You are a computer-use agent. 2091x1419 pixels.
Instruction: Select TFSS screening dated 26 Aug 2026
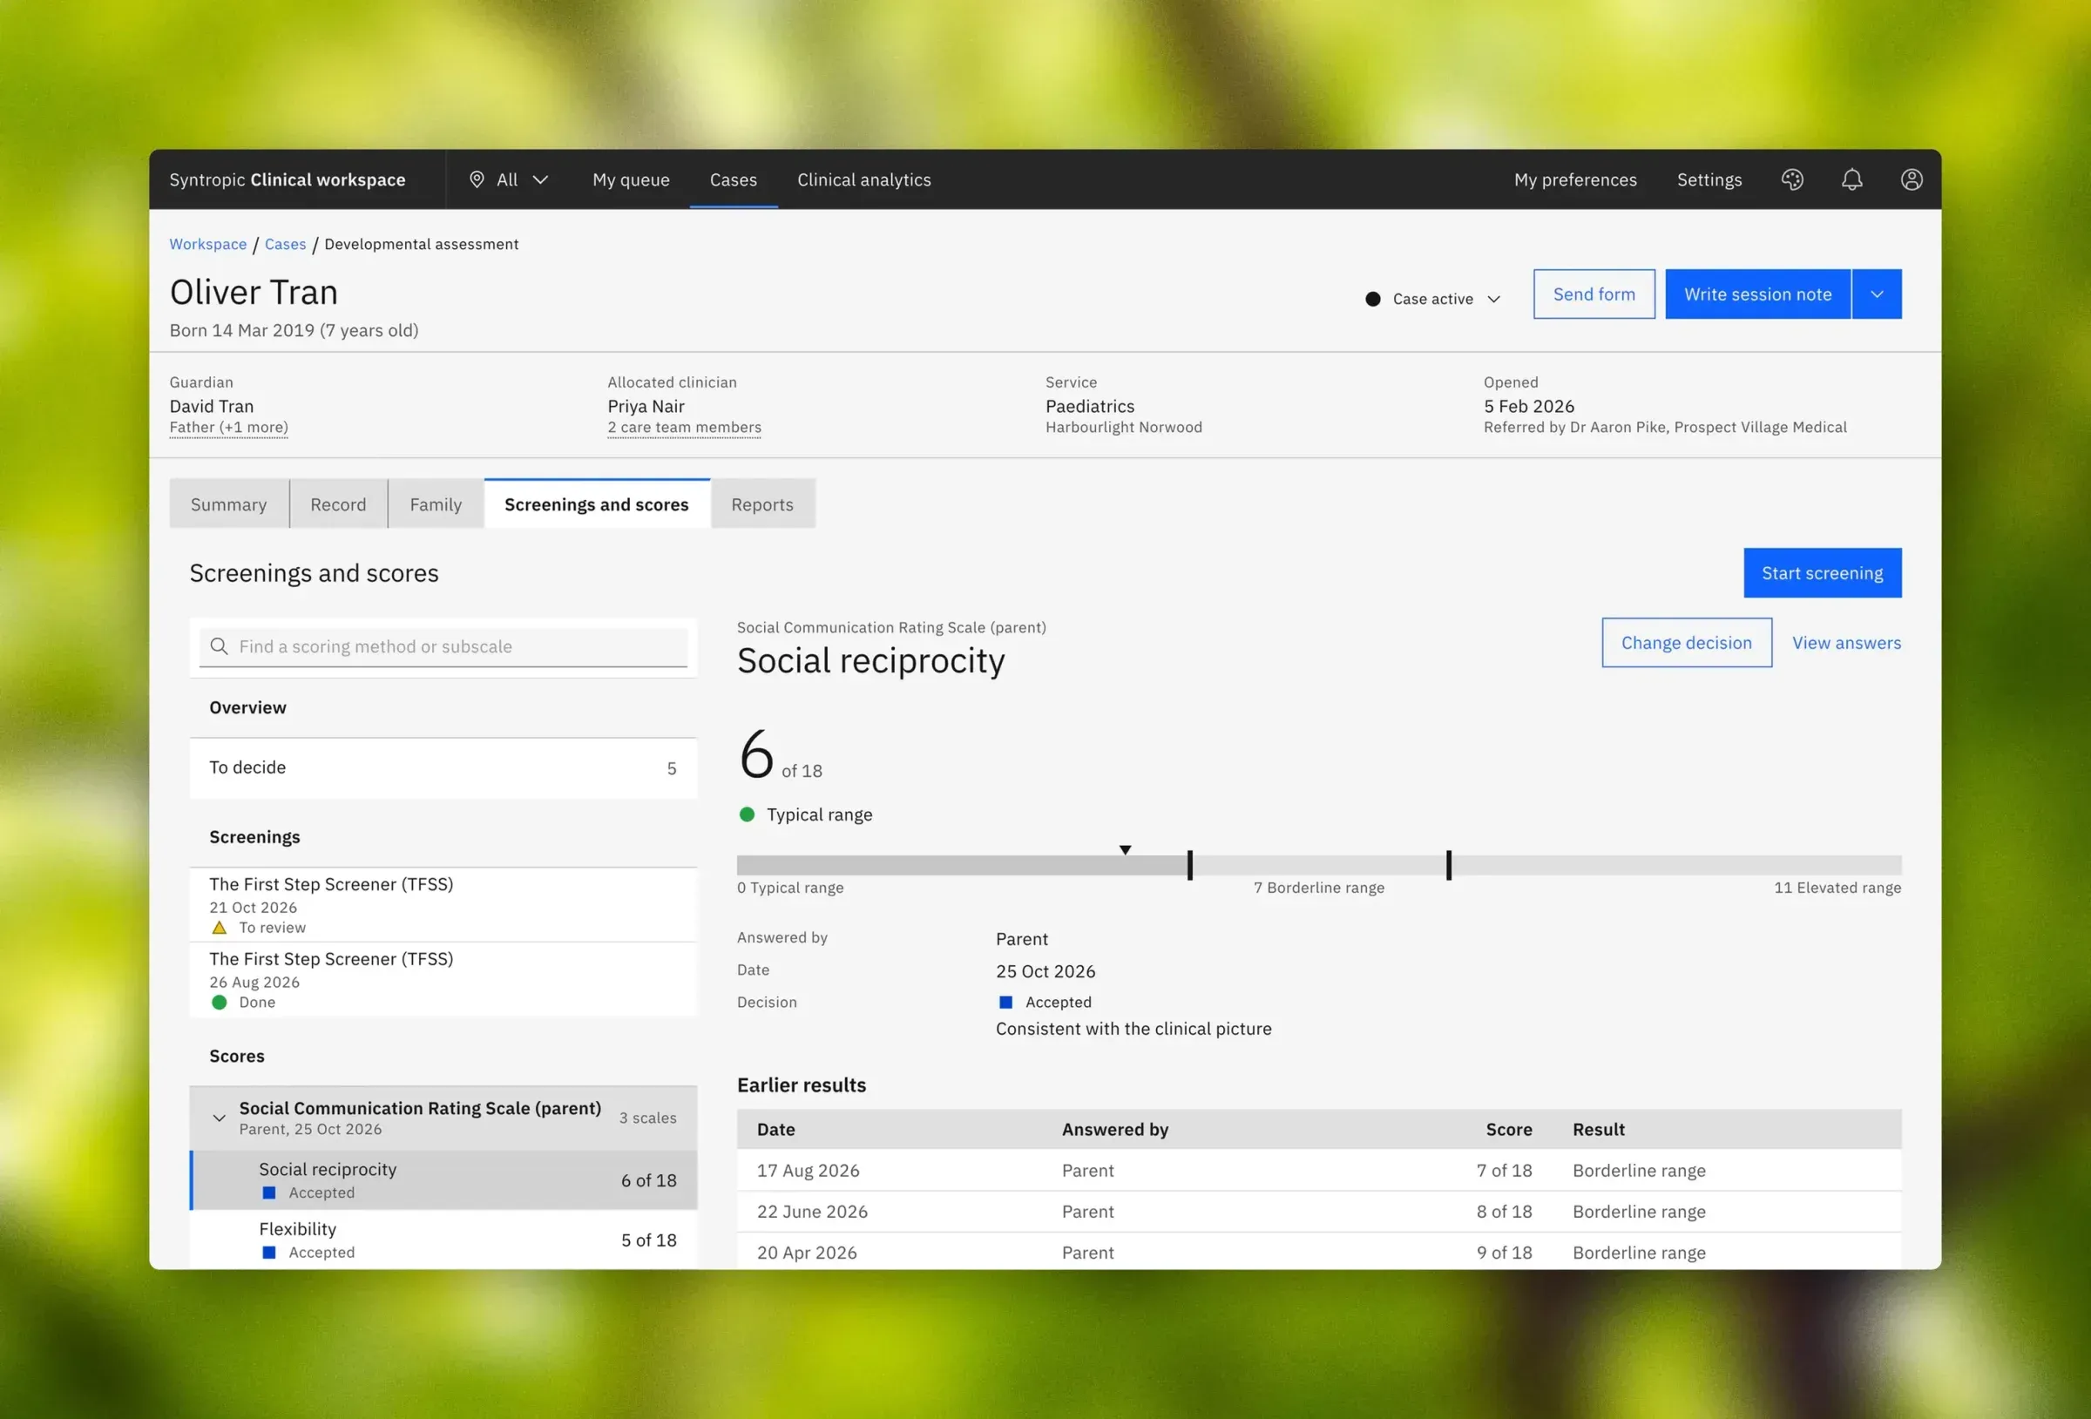tap(443, 980)
